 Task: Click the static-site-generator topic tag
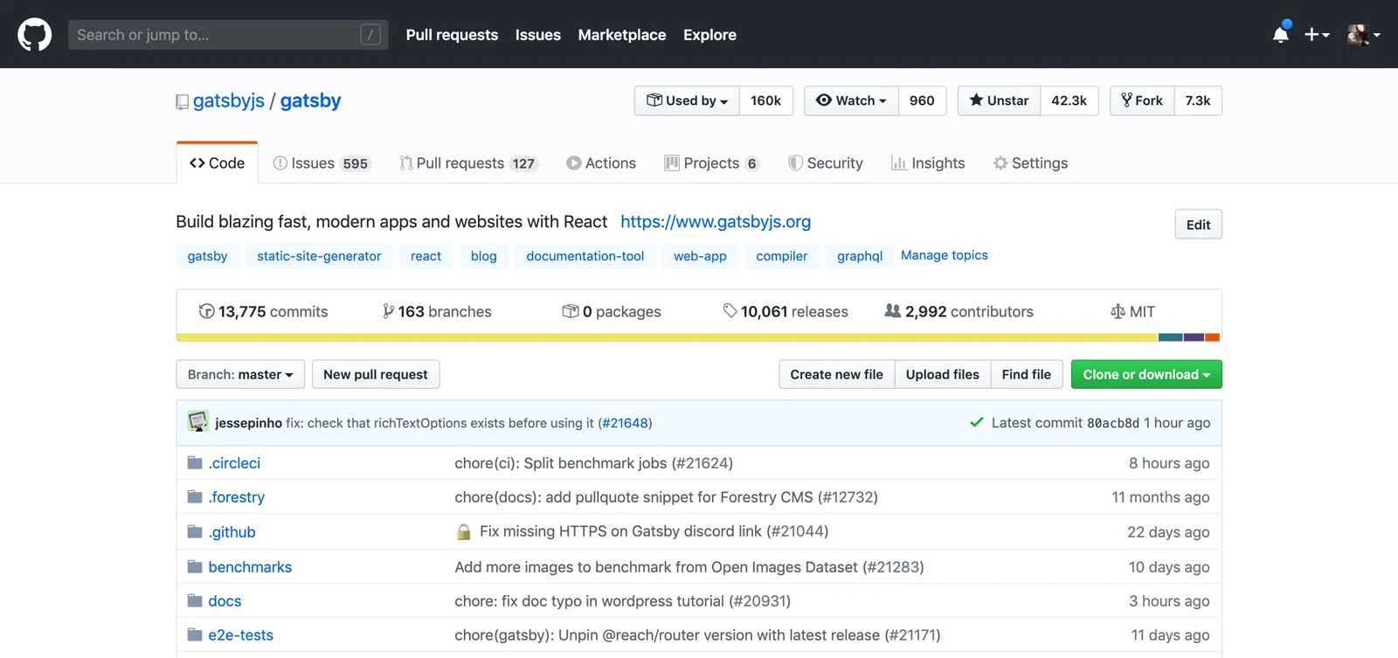click(x=319, y=256)
